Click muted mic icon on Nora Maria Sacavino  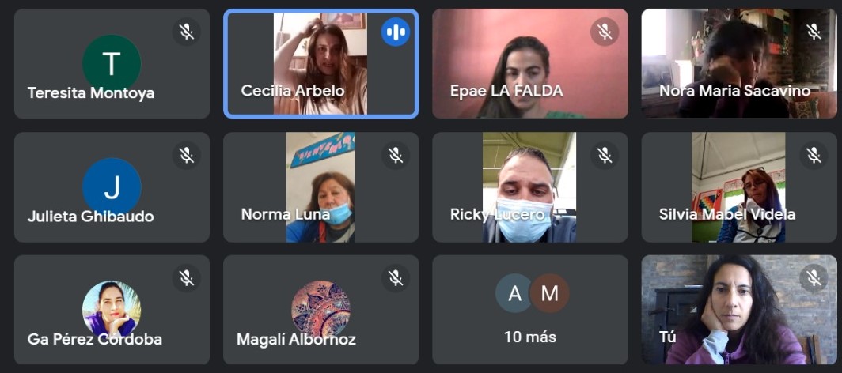(814, 32)
